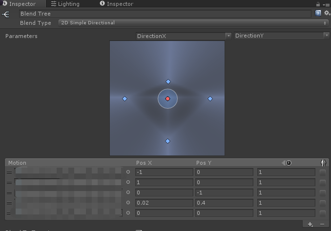Screen dimensions: 331x231
Task: Select the left blue motion diamond
Action: tap(125, 98)
